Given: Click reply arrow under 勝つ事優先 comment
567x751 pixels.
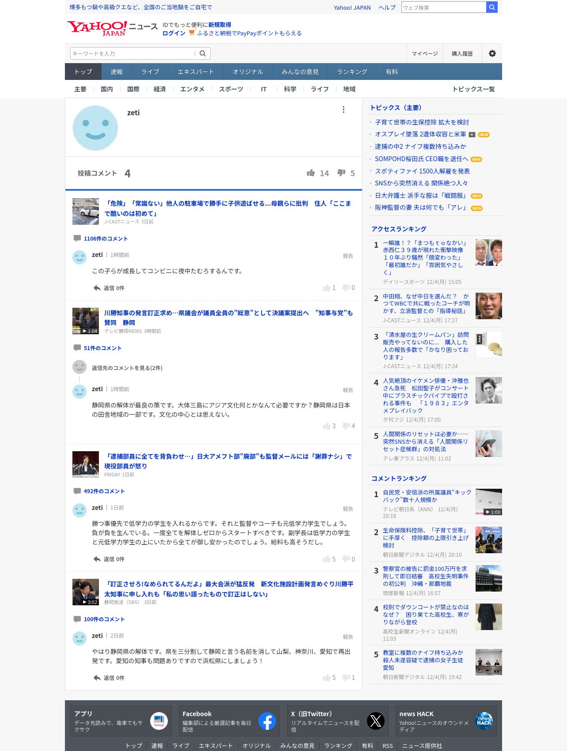Looking at the screenshot, I should click(x=97, y=559).
